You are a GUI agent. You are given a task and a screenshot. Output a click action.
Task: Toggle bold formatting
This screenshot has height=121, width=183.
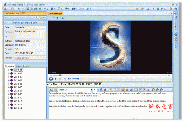coord(110,90)
